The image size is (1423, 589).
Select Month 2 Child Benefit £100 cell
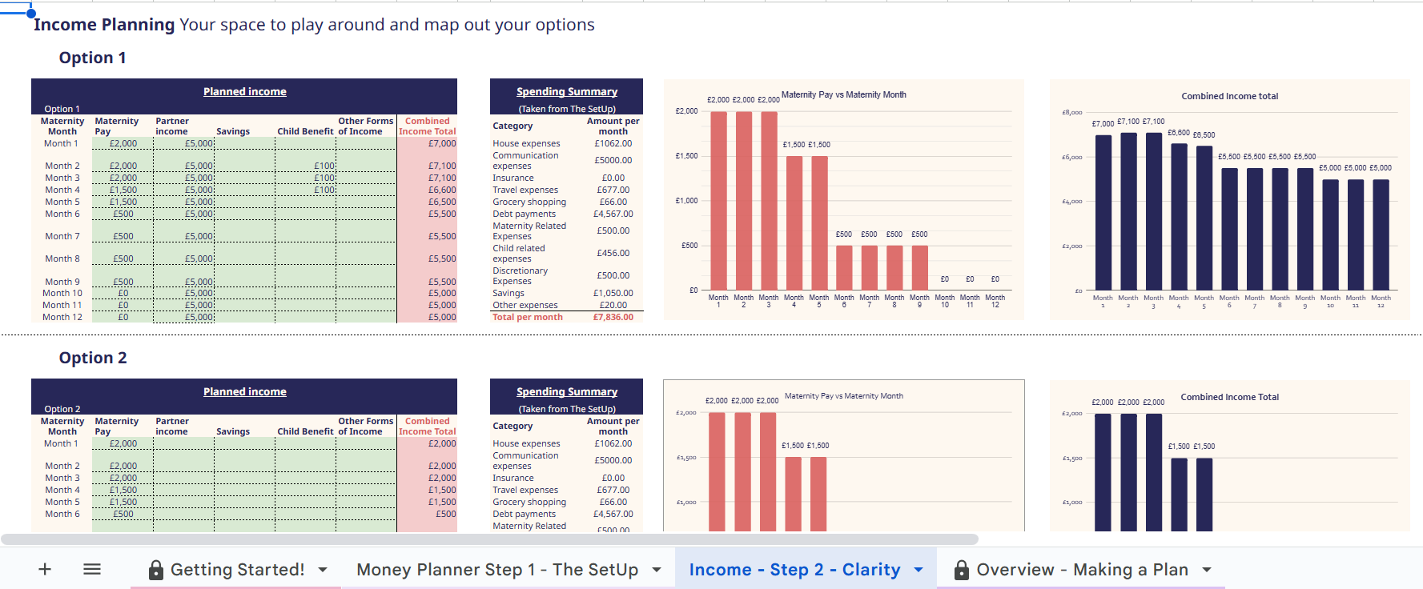(x=305, y=166)
